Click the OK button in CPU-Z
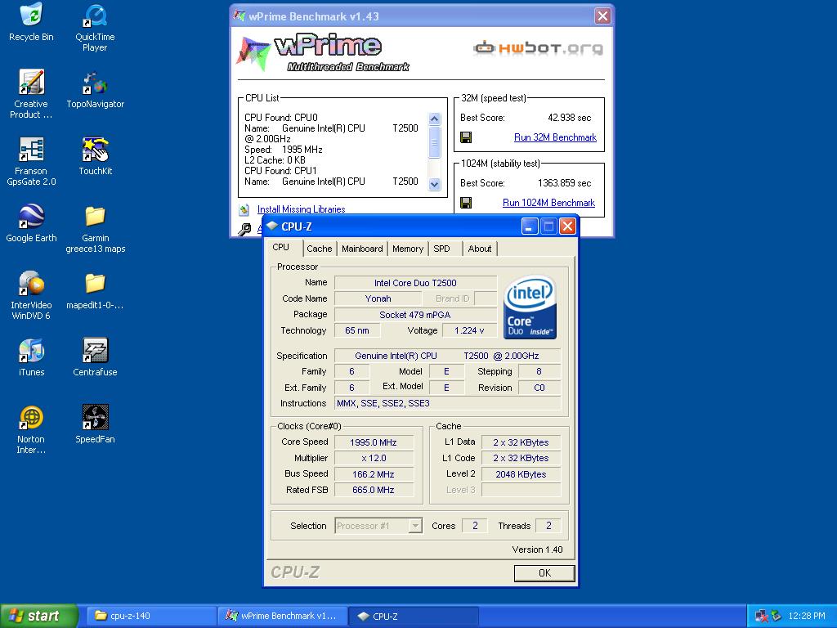This screenshot has width=837, height=628. pos(544,573)
